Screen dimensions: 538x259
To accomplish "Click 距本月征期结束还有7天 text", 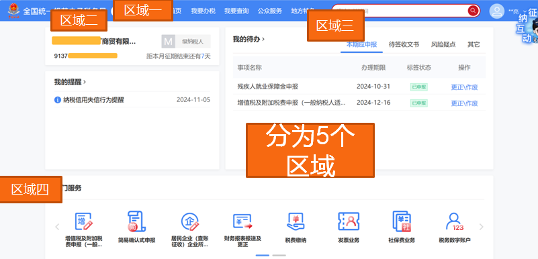I will [x=179, y=56].
